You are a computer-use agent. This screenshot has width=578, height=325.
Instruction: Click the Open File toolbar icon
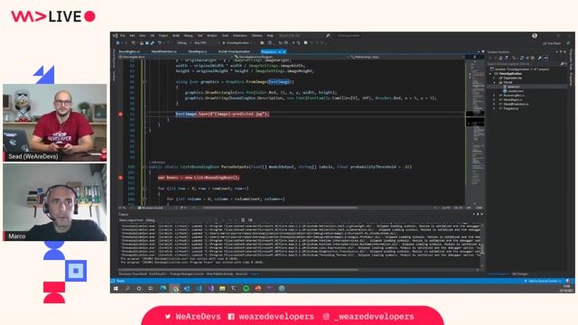click(x=142, y=43)
